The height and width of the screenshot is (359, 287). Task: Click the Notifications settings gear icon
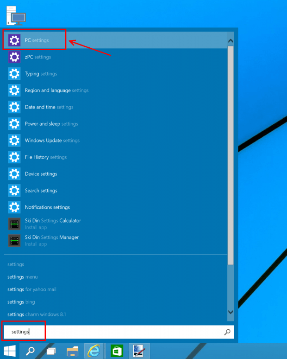tap(14, 207)
